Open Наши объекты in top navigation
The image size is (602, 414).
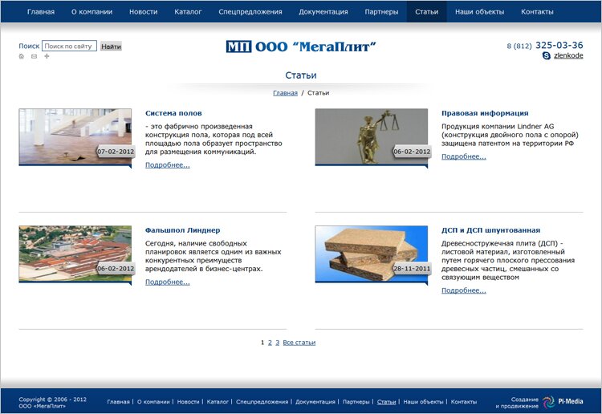[x=479, y=12]
